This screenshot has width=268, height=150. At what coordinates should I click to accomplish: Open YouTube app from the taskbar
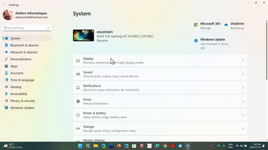[173, 146]
